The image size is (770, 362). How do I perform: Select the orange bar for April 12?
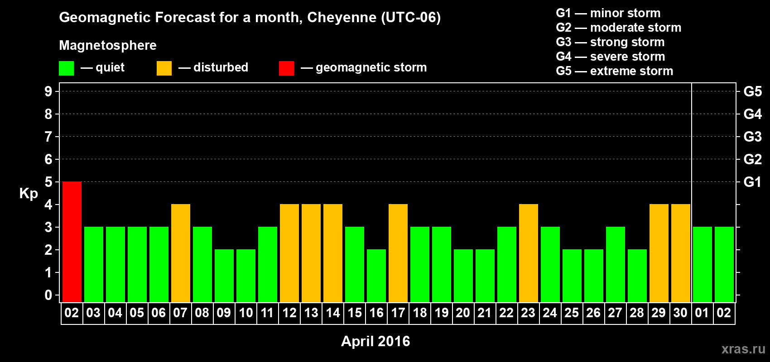point(289,253)
